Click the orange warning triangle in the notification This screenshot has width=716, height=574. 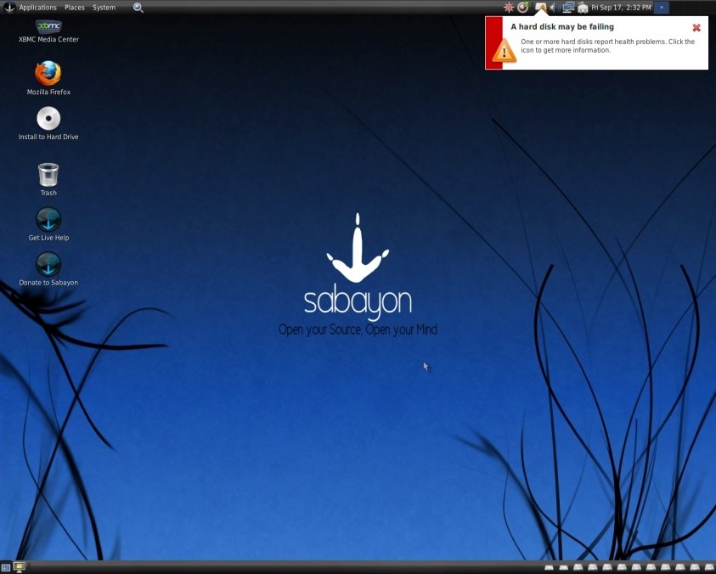[505, 51]
